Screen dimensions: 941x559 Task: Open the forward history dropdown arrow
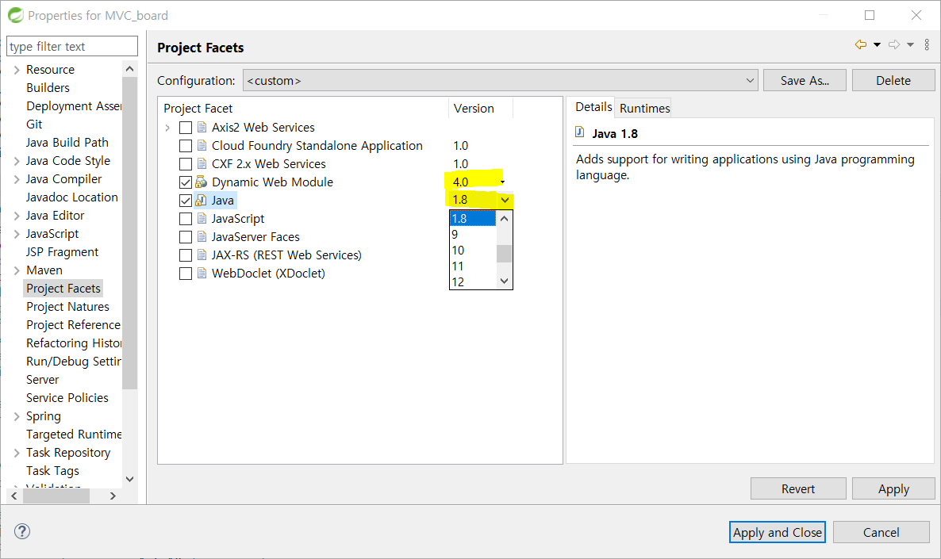click(x=910, y=45)
